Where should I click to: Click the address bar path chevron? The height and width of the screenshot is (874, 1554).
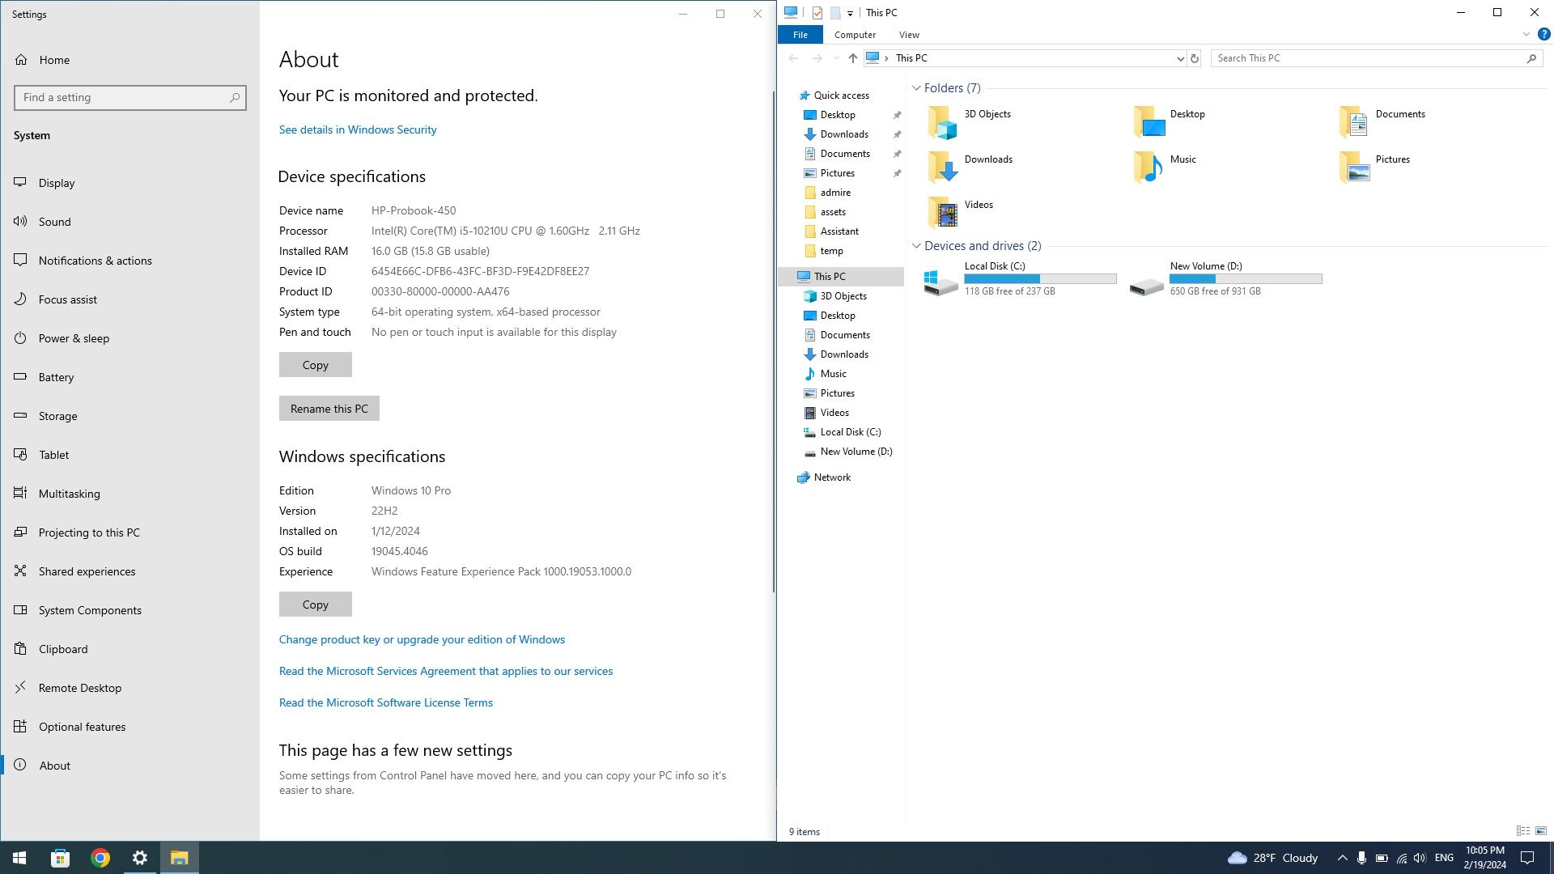[886, 58]
